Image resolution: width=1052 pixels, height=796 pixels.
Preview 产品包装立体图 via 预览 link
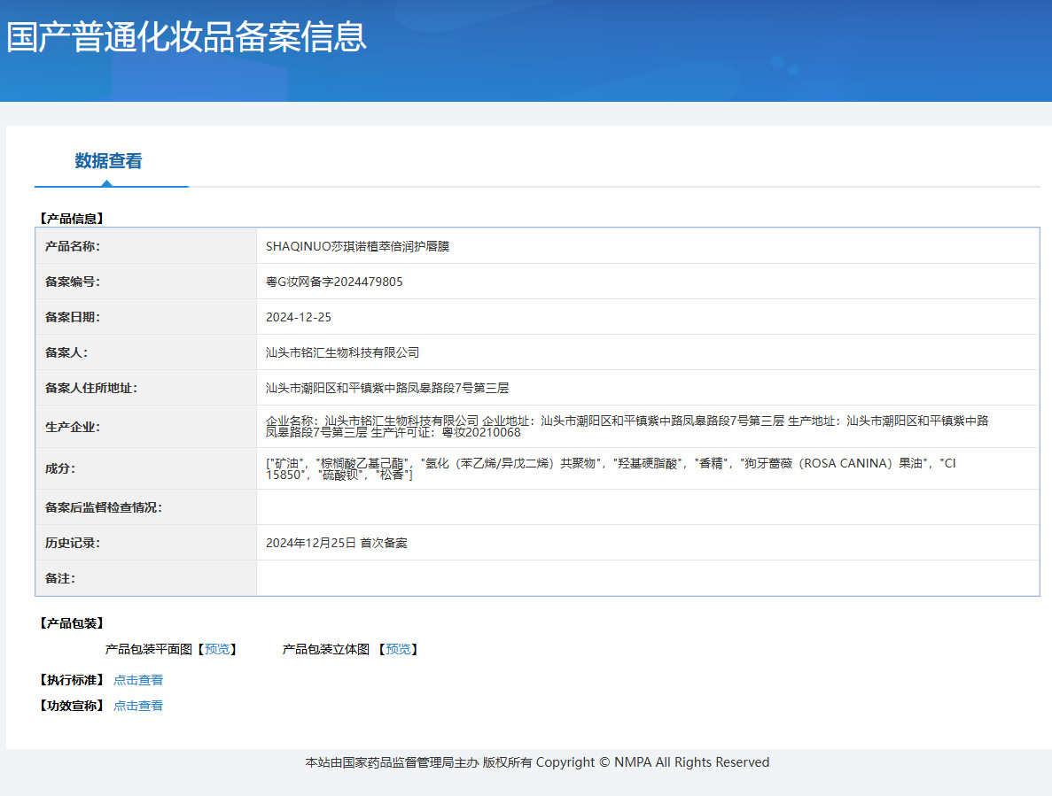398,649
